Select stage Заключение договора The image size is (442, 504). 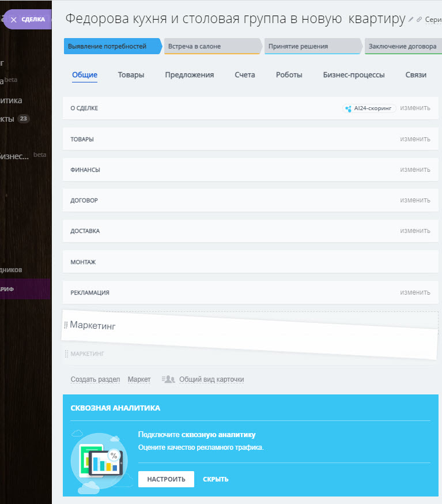[x=403, y=46]
